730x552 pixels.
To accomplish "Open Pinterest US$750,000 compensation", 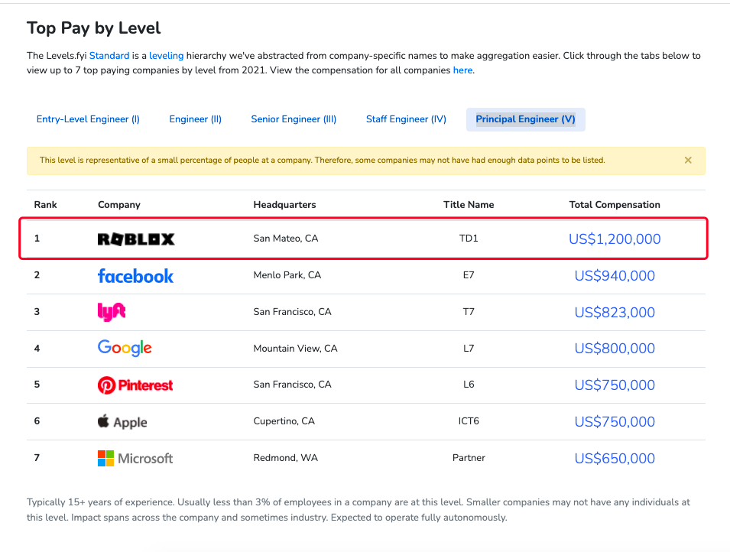I will [x=615, y=385].
